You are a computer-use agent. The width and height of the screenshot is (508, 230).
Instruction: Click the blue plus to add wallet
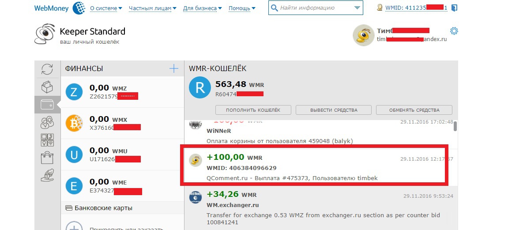(174, 69)
